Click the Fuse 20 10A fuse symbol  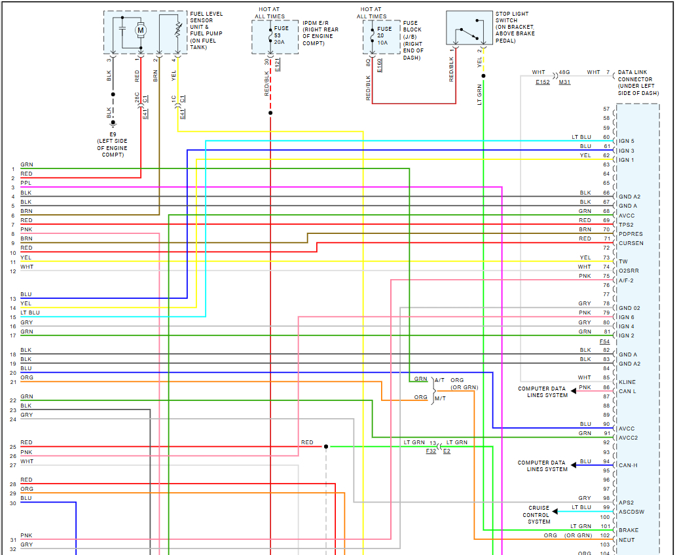[372, 36]
